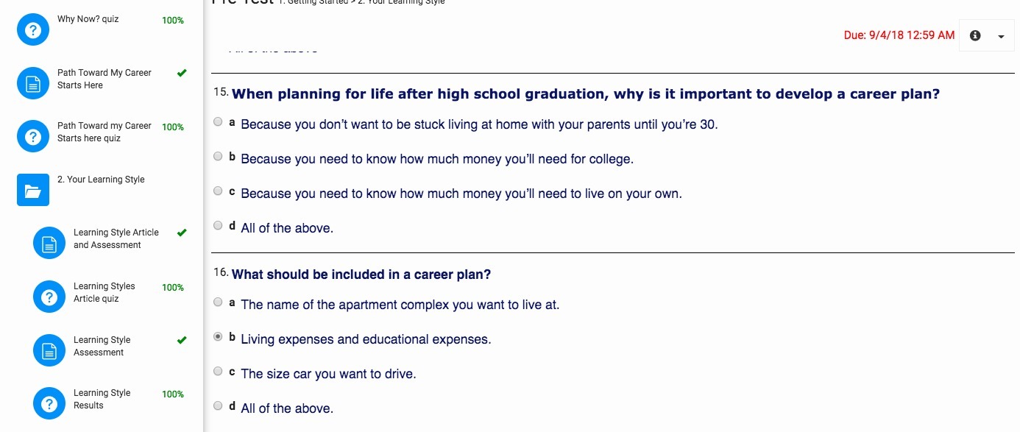Click Path Toward my Career quiz icon

coord(33,137)
